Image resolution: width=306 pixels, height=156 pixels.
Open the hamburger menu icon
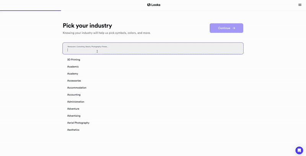(x=300, y=5)
